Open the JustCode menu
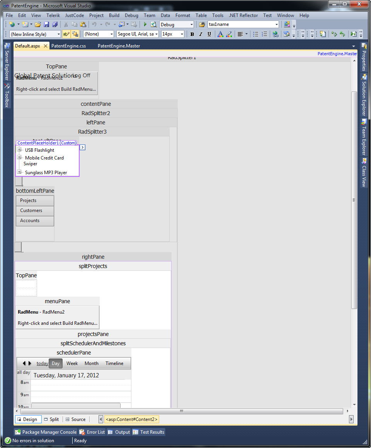Screen dimensions: 371x448 coord(75,15)
